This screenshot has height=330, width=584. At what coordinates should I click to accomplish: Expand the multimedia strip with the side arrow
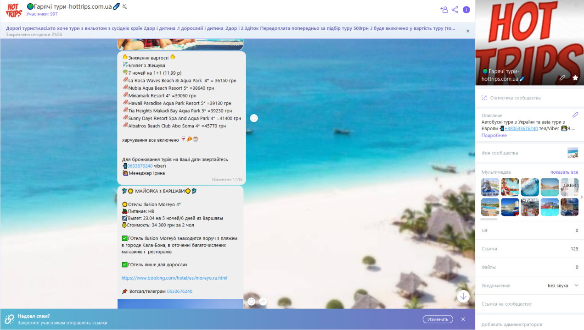click(x=581, y=197)
